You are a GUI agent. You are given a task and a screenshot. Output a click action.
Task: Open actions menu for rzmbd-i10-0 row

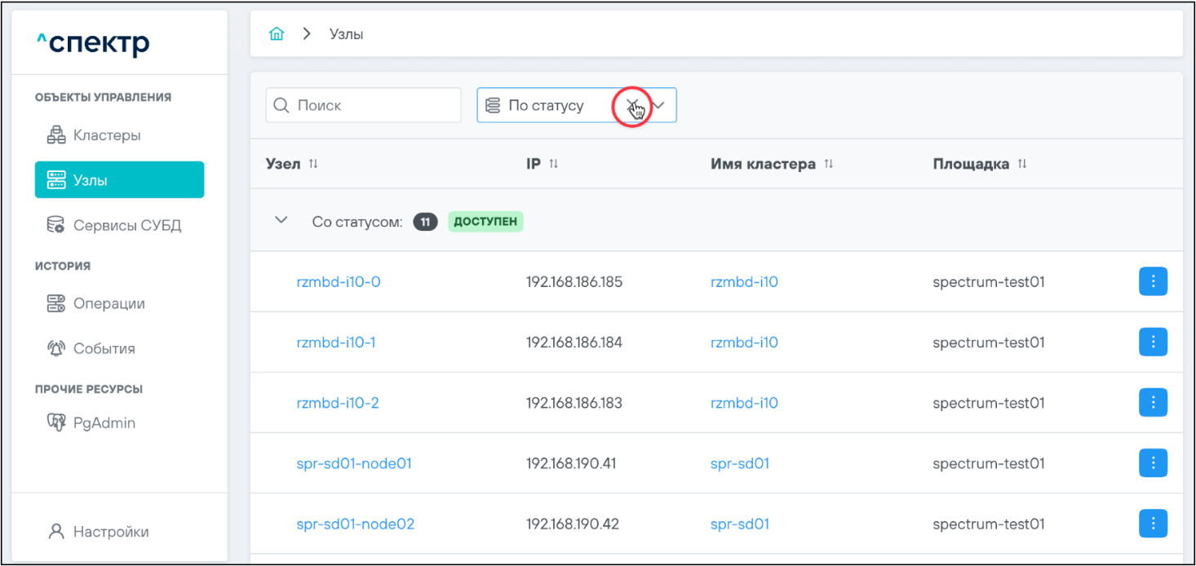pos(1152,281)
